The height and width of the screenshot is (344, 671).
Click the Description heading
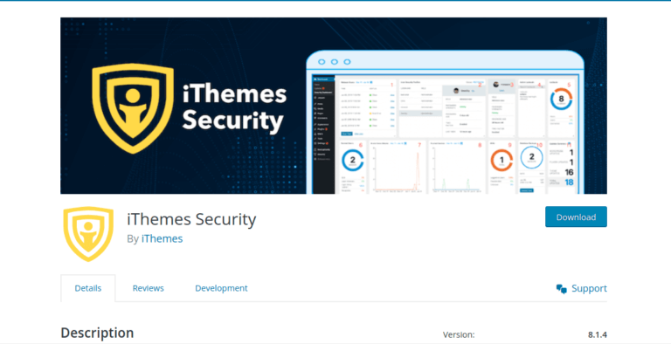tap(97, 333)
